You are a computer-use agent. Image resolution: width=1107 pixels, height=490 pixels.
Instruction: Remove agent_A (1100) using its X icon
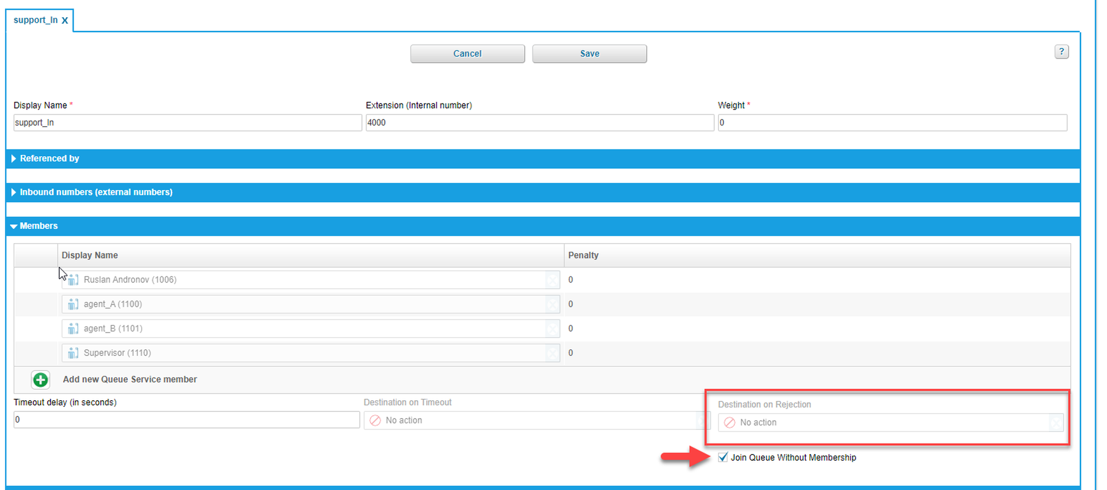tap(552, 305)
